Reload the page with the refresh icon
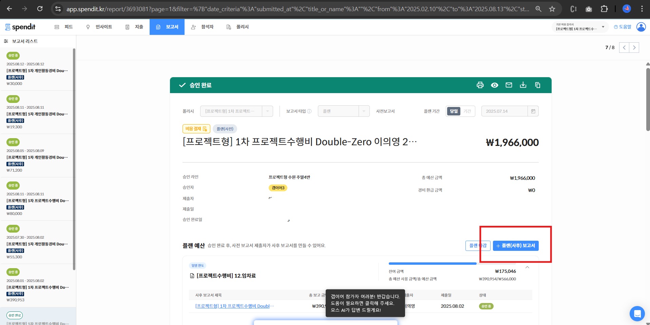 [x=40, y=9]
